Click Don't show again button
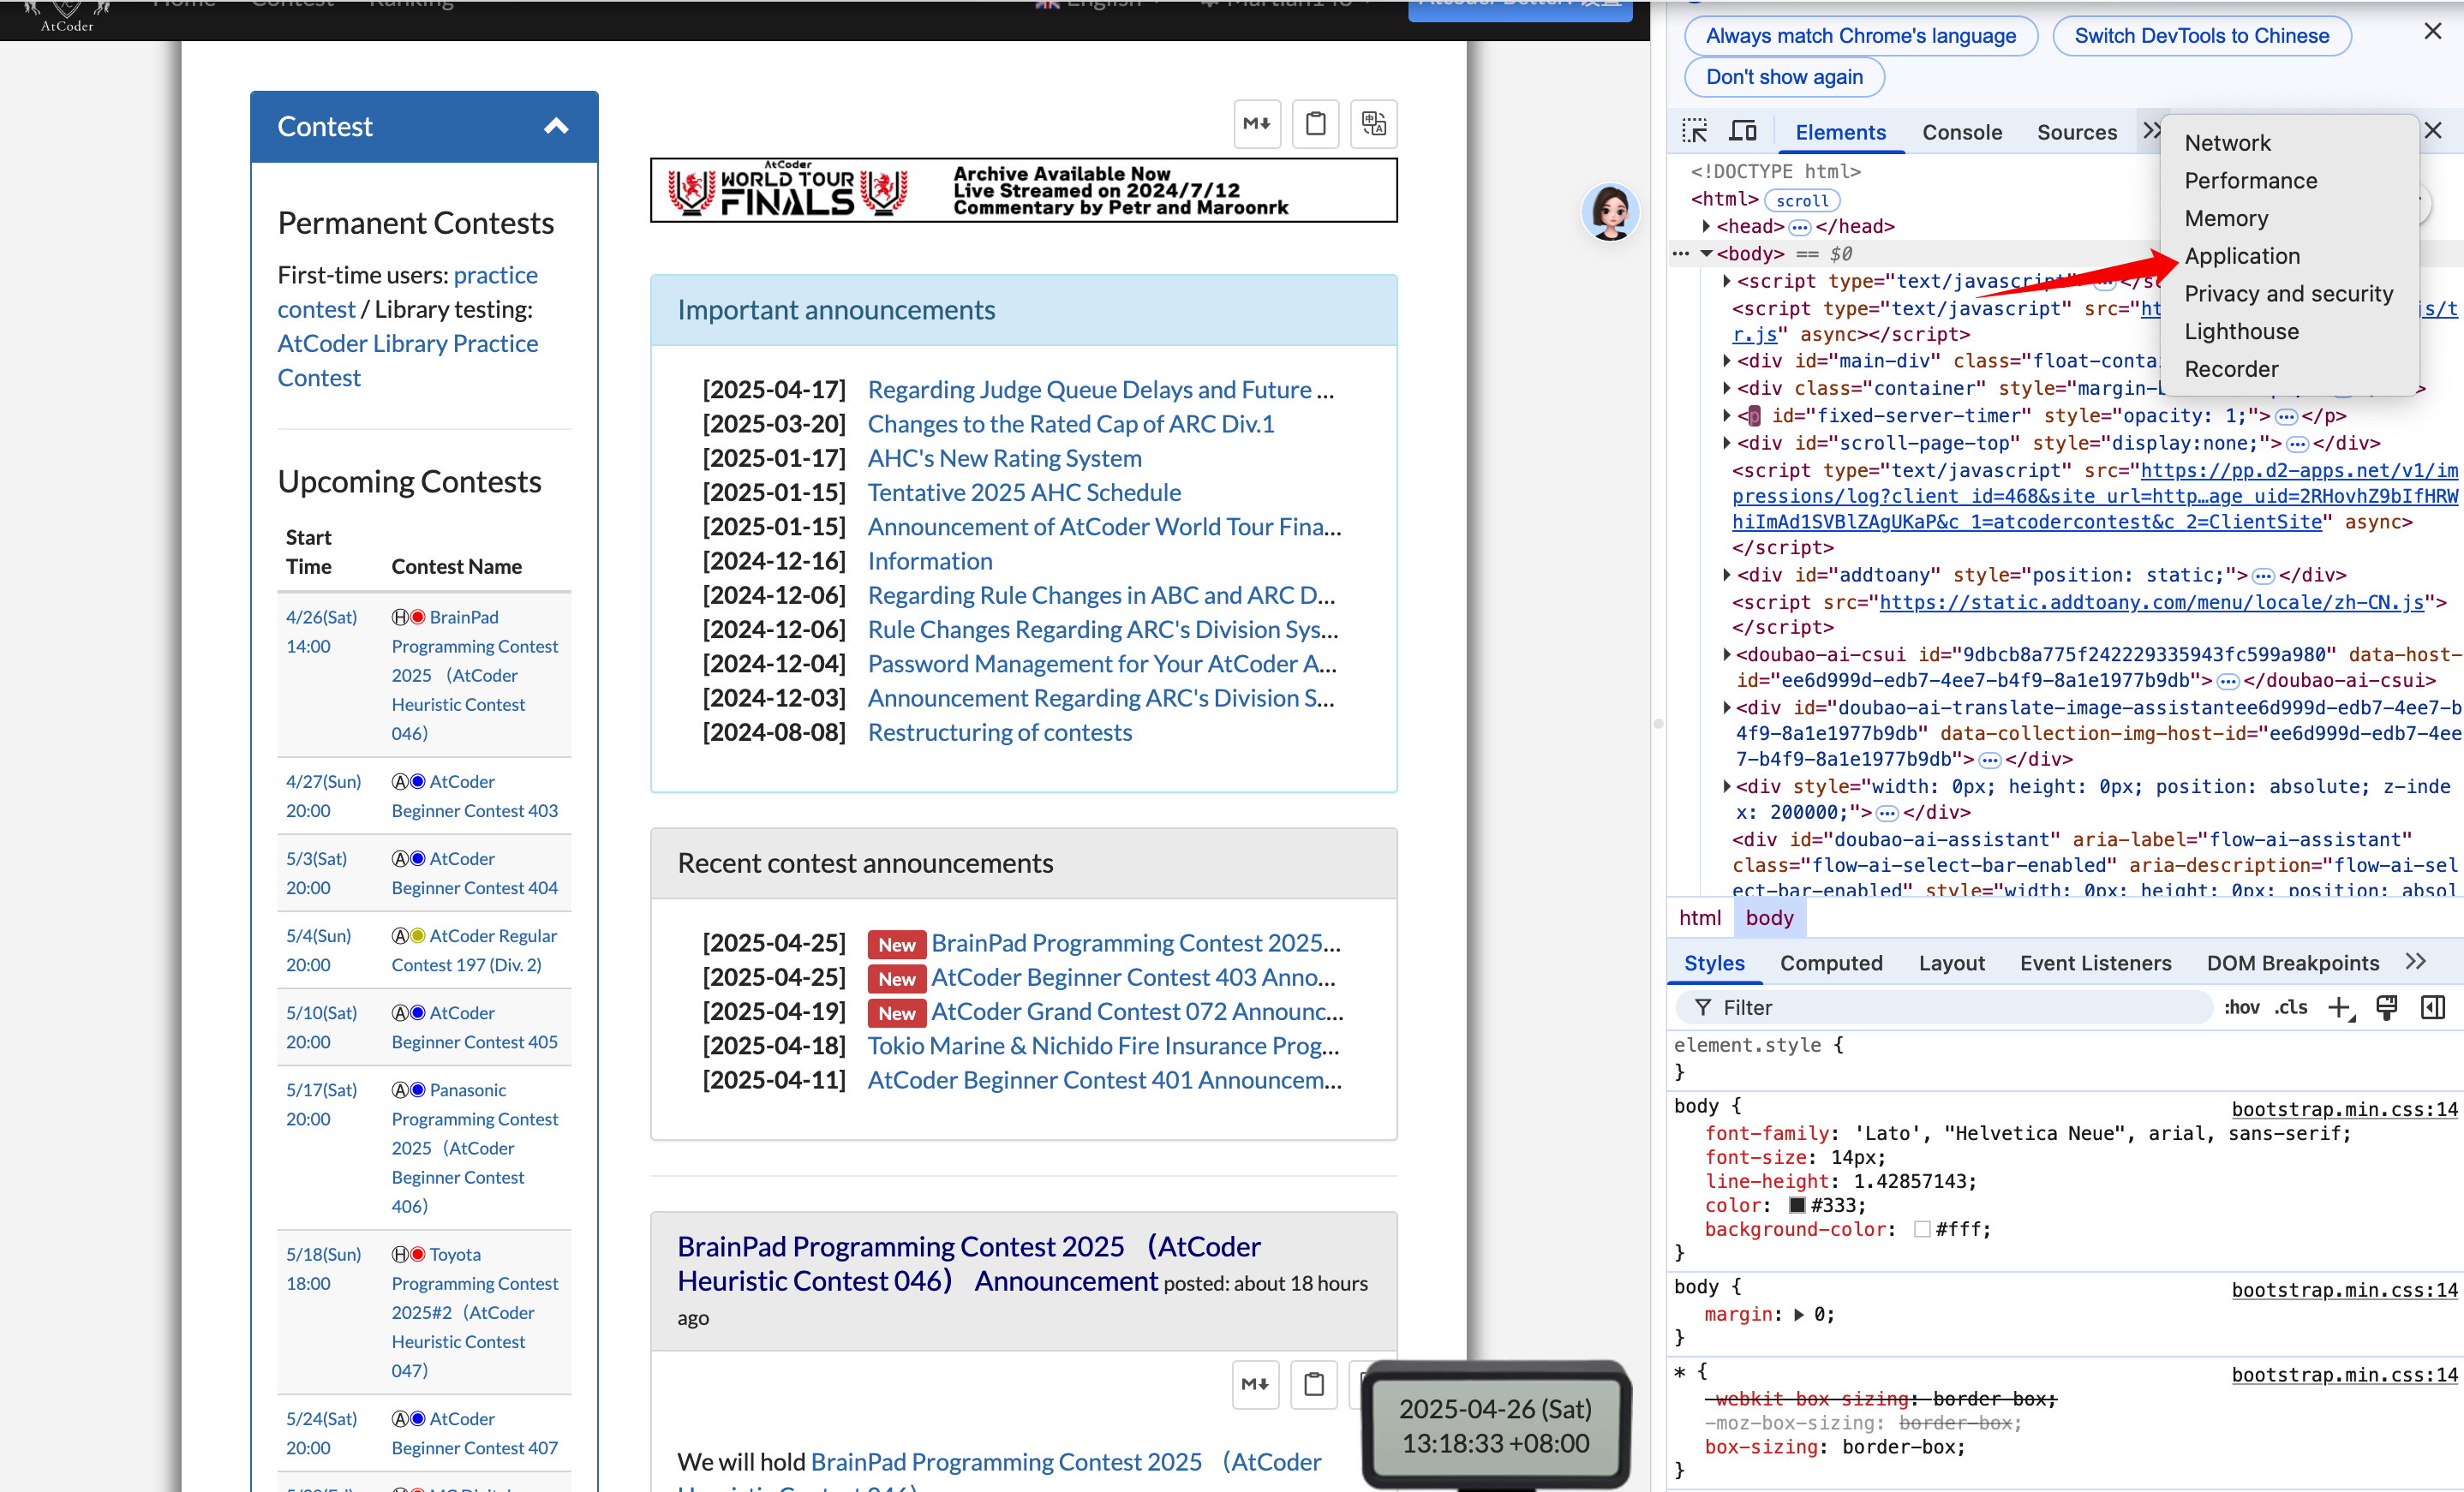 click(1784, 77)
